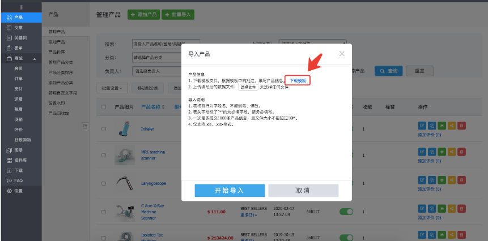Click the 下载模板 download template link
This screenshot has height=241, width=488.
point(298,81)
